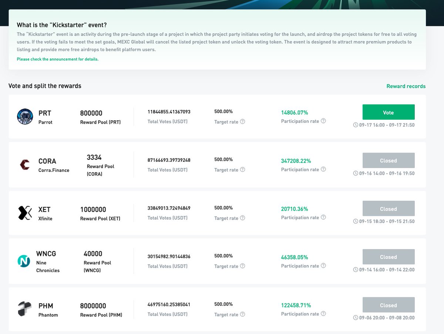Click participation rate 14806.07%

295,112
